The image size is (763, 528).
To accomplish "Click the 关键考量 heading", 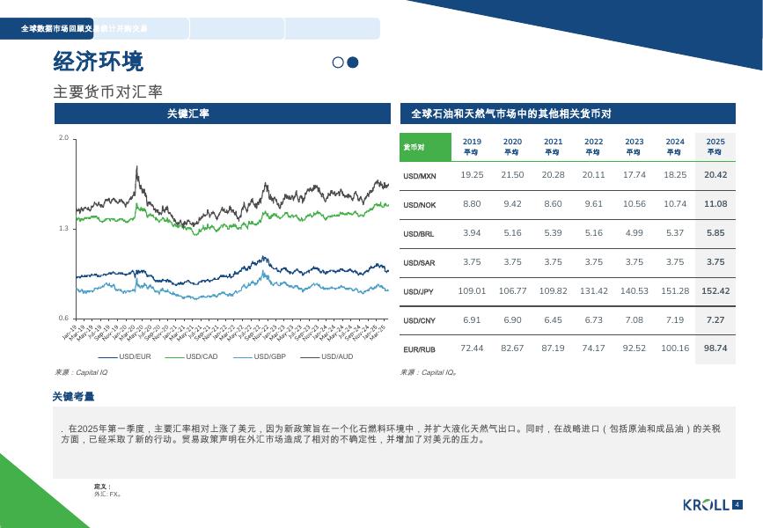I will pos(73,397).
